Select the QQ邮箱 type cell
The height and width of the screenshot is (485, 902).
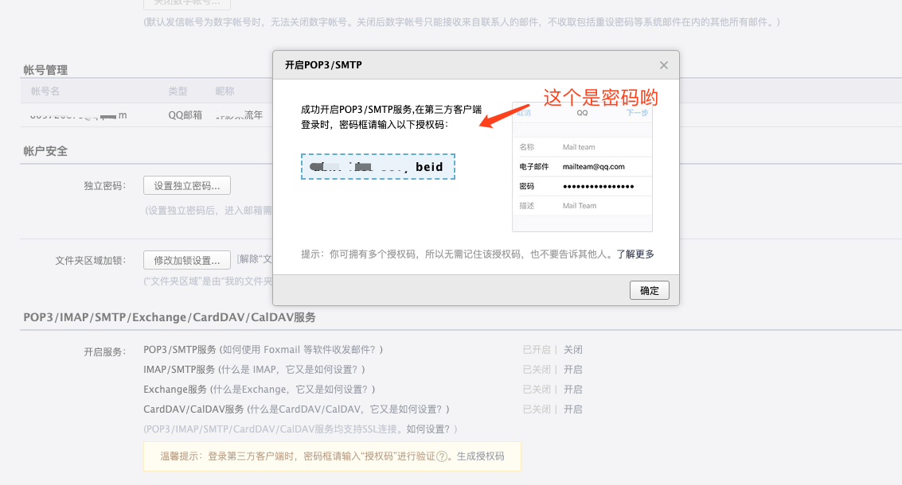[185, 115]
